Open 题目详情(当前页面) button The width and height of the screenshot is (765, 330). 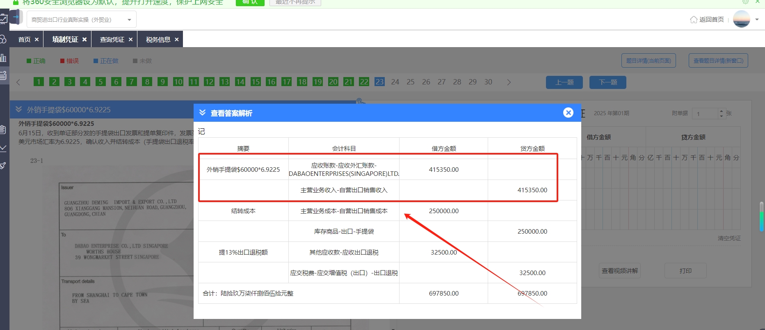[649, 60]
